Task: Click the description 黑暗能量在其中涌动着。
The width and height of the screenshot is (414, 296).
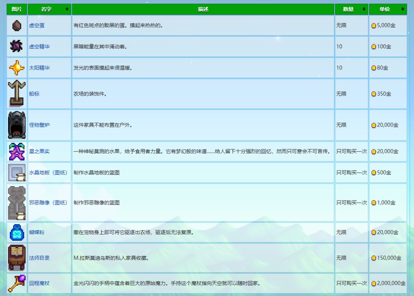Action: 100,46
